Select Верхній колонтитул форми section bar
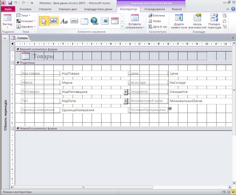This screenshot has width=236, height=195. (x=124, y=49)
